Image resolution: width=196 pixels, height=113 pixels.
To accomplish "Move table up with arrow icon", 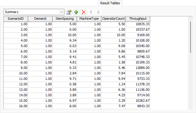I will (x=91, y=12).
